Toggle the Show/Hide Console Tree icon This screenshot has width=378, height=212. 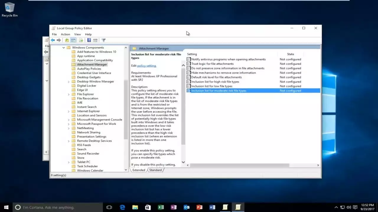(73, 40)
